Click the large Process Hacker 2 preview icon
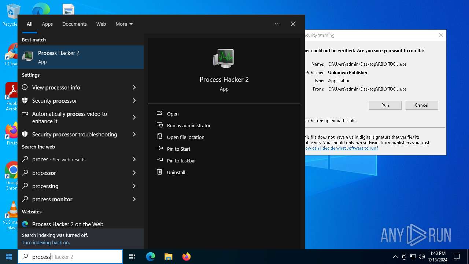Viewport: 469px width, 264px height. (x=224, y=59)
